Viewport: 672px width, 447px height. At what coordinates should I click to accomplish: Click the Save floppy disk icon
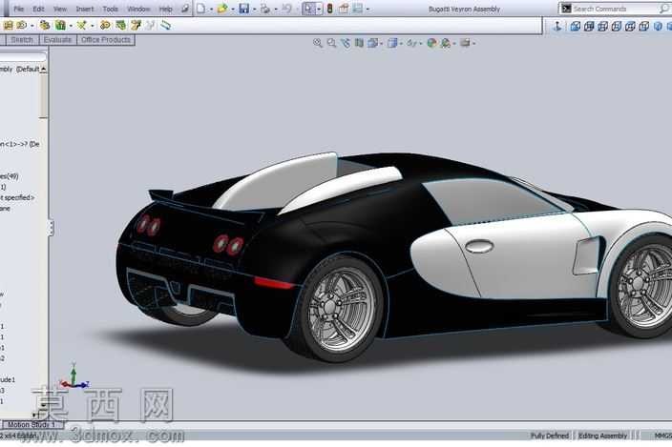pyautogui.click(x=243, y=9)
